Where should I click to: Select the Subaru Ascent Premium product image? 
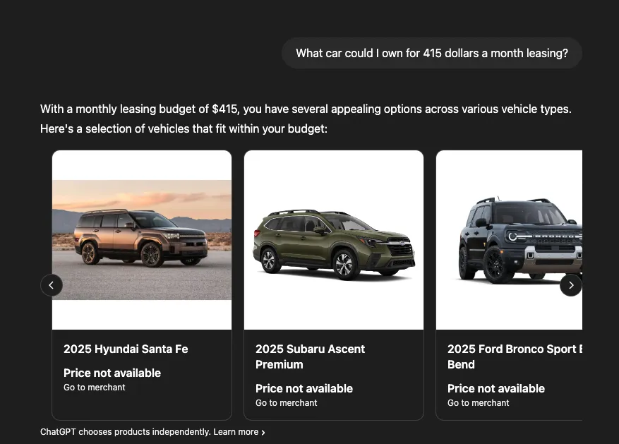[x=333, y=239]
